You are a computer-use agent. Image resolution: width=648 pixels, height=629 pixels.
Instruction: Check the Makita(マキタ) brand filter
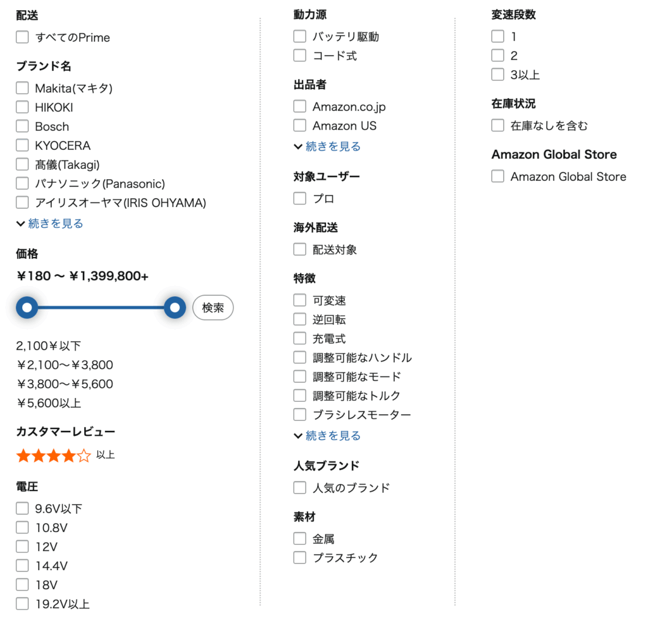22,87
